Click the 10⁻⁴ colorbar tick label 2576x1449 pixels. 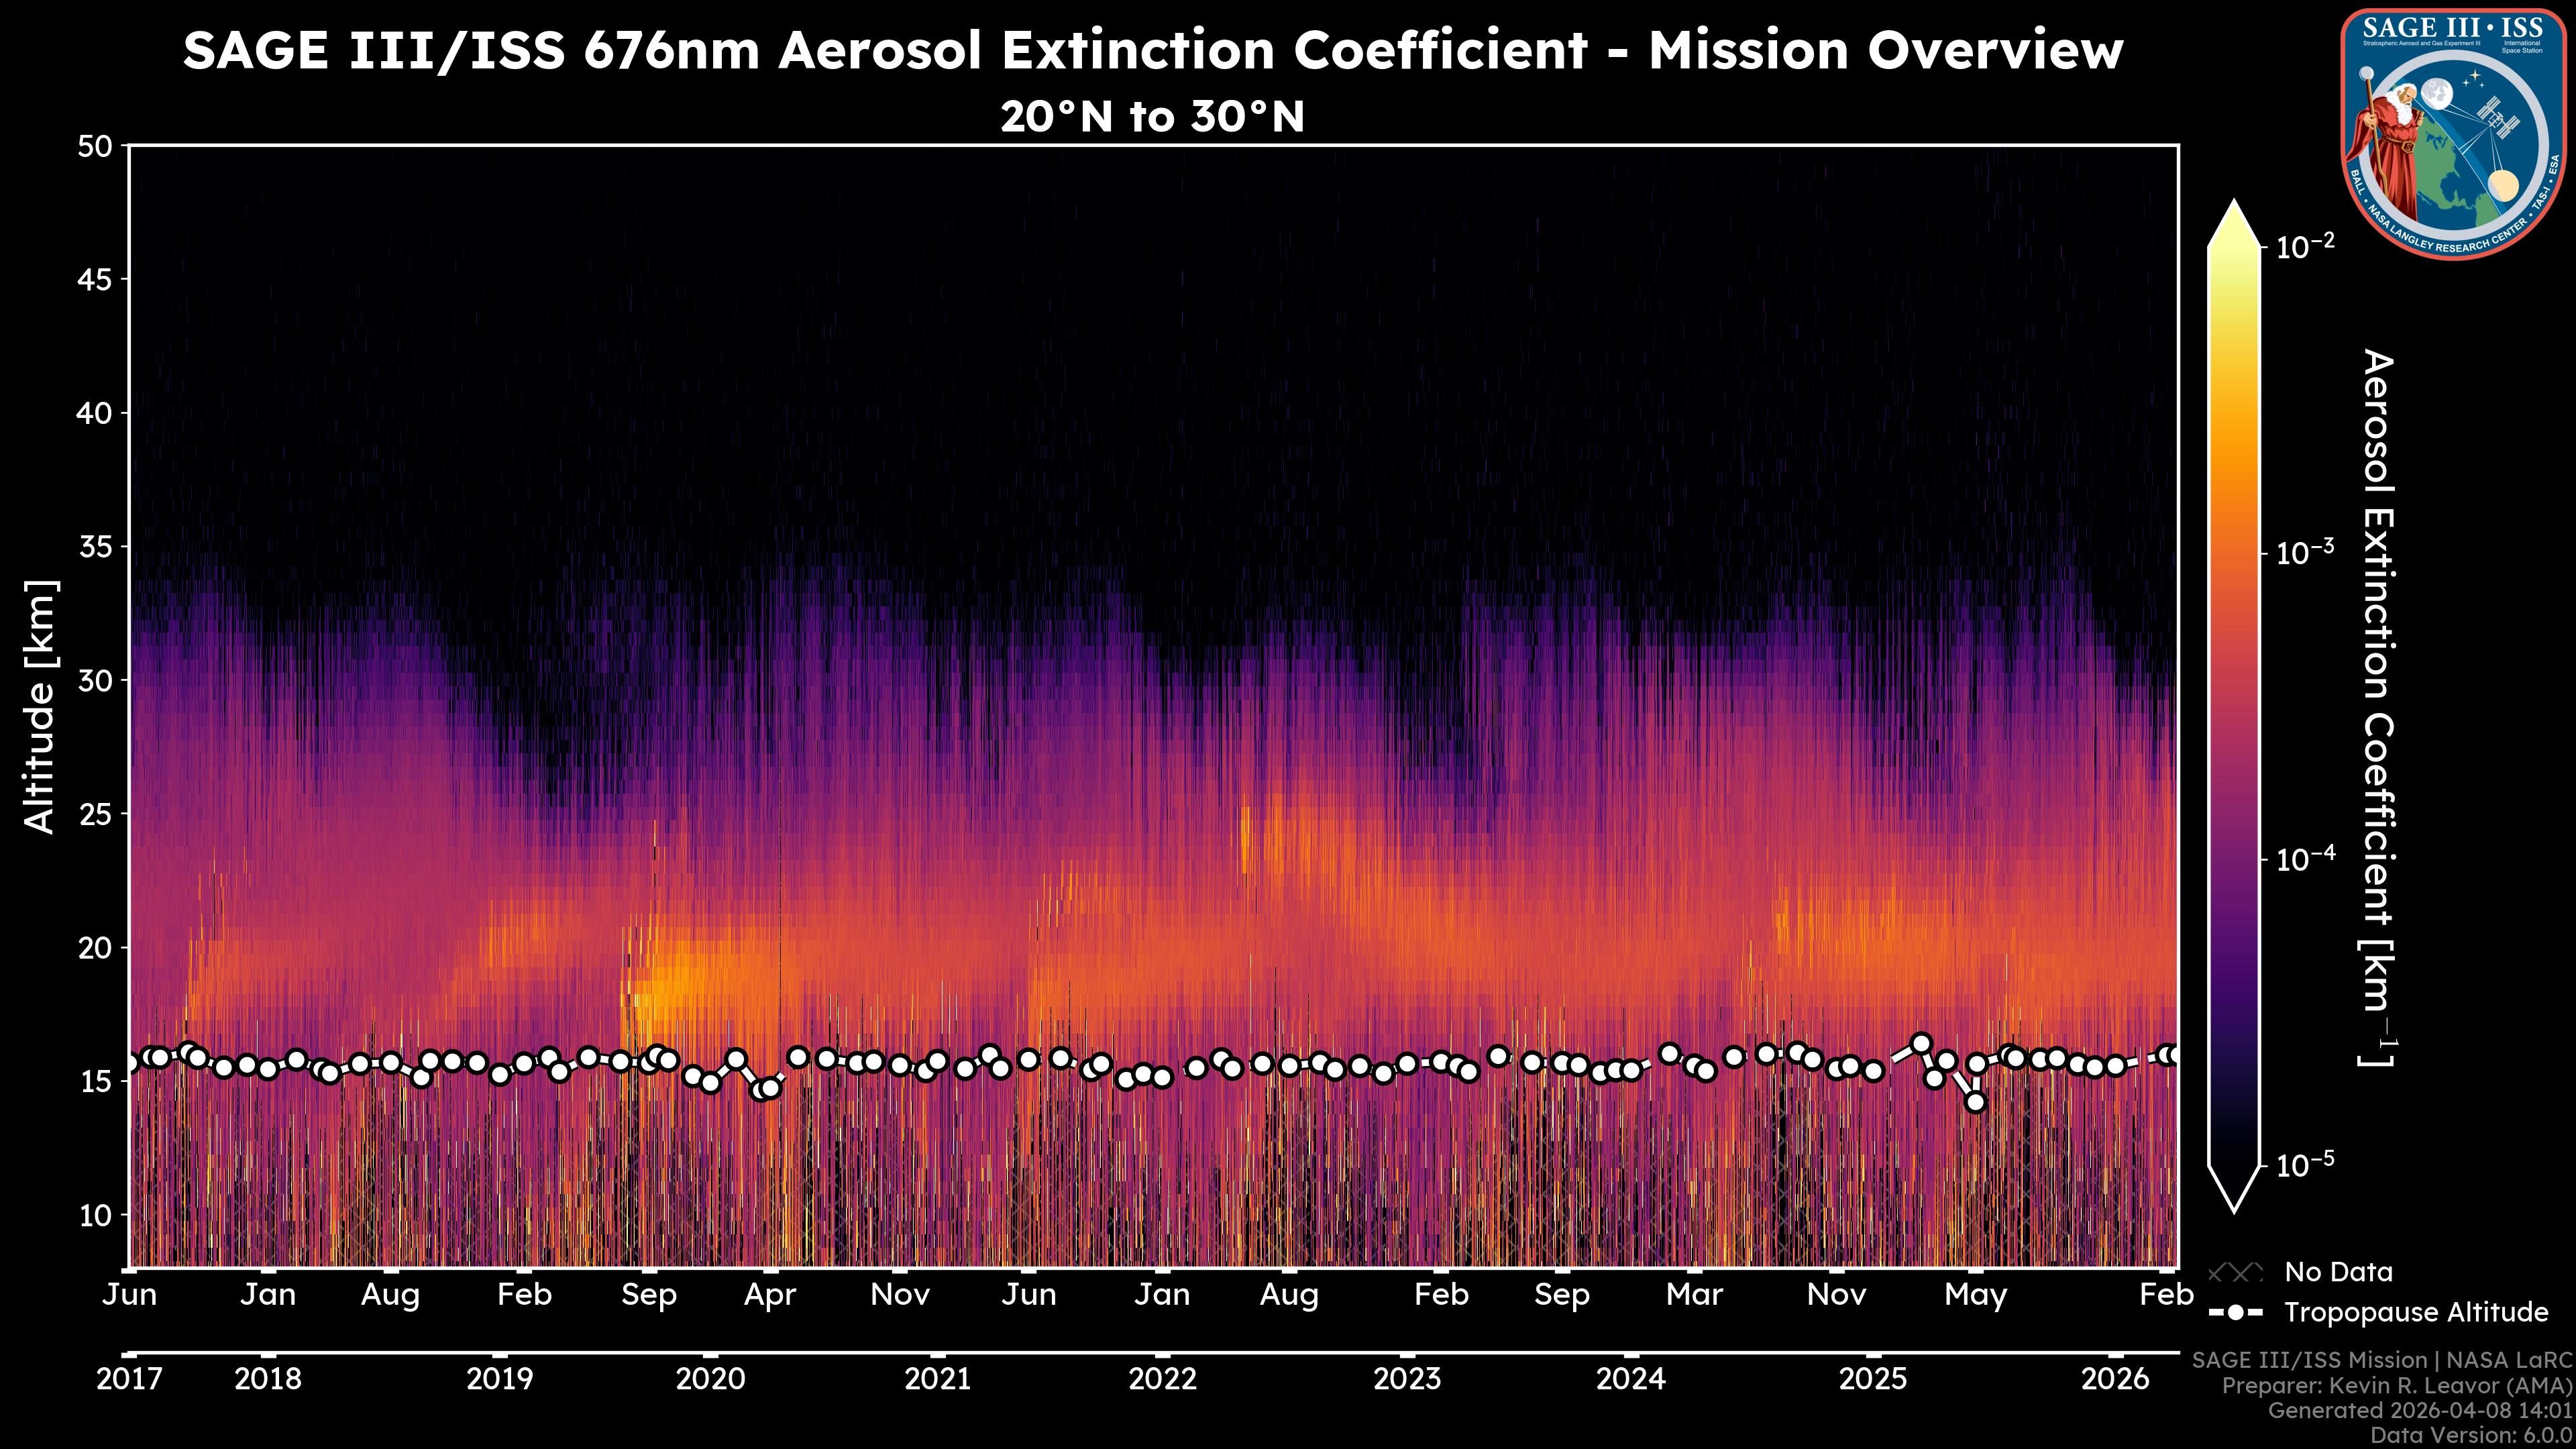tap(2306, 858)
